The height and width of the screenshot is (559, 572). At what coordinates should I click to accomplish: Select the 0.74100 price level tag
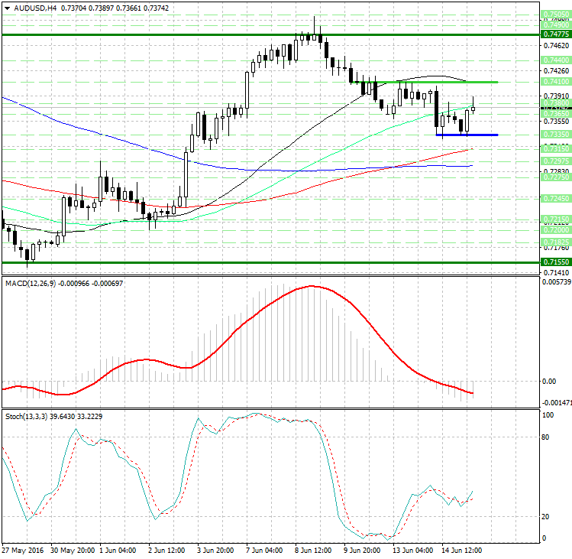[x=555, y=82]
